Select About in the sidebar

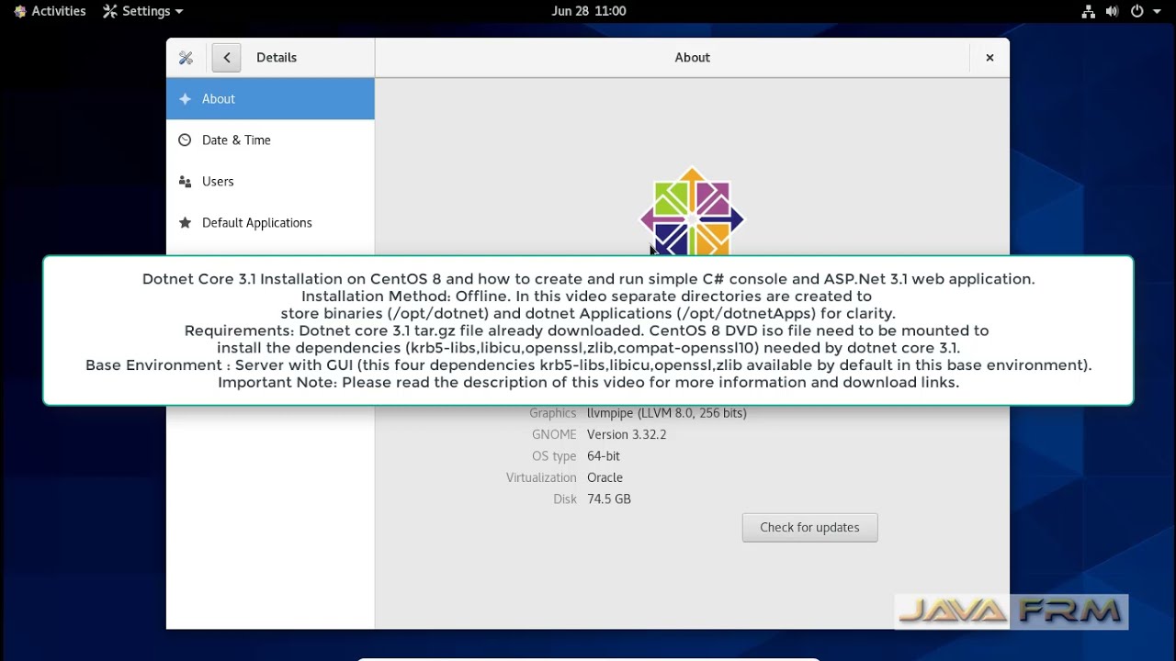[x=270, y=98]
